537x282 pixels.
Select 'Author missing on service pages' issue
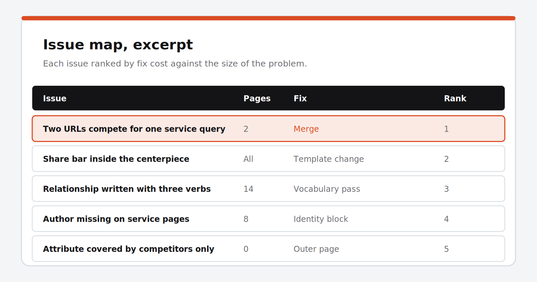(x=116, y=219)
